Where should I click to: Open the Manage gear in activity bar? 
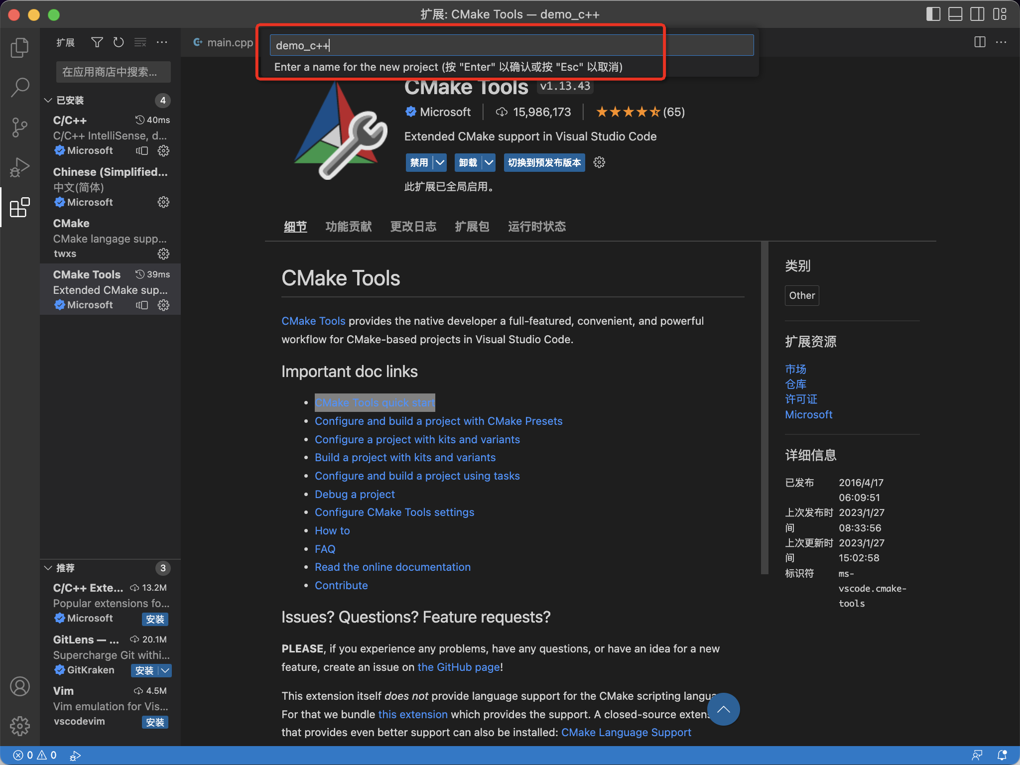point(20,726)
